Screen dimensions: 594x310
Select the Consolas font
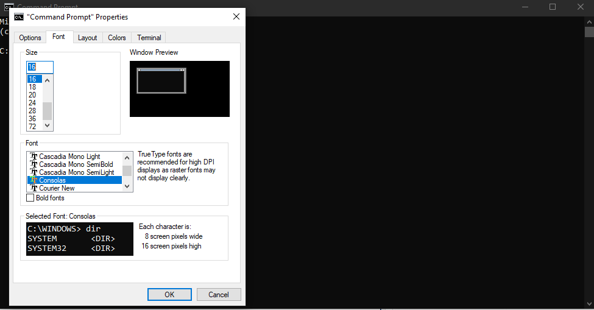click(x=74, y=180)
